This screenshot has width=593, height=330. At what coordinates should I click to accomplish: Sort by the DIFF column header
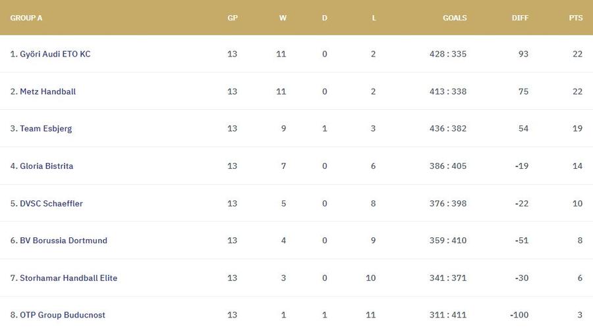[520, 18]
